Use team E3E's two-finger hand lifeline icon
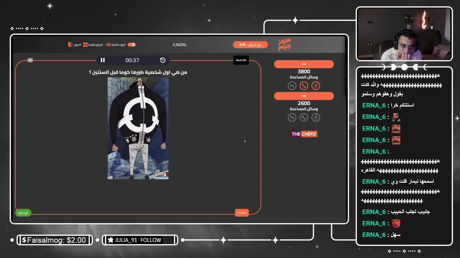This screenshot has height=258, width=460. 316,117
